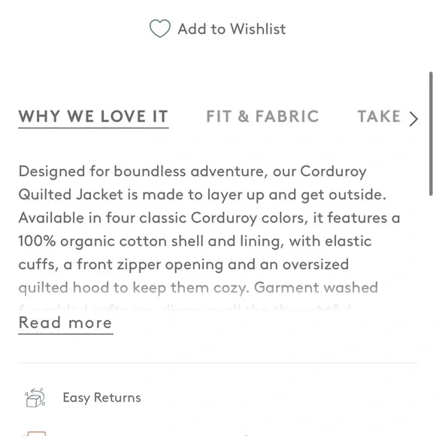Click the "Designed for boundless adventure" sentence

pyautogui.click(x=141, y=171)
